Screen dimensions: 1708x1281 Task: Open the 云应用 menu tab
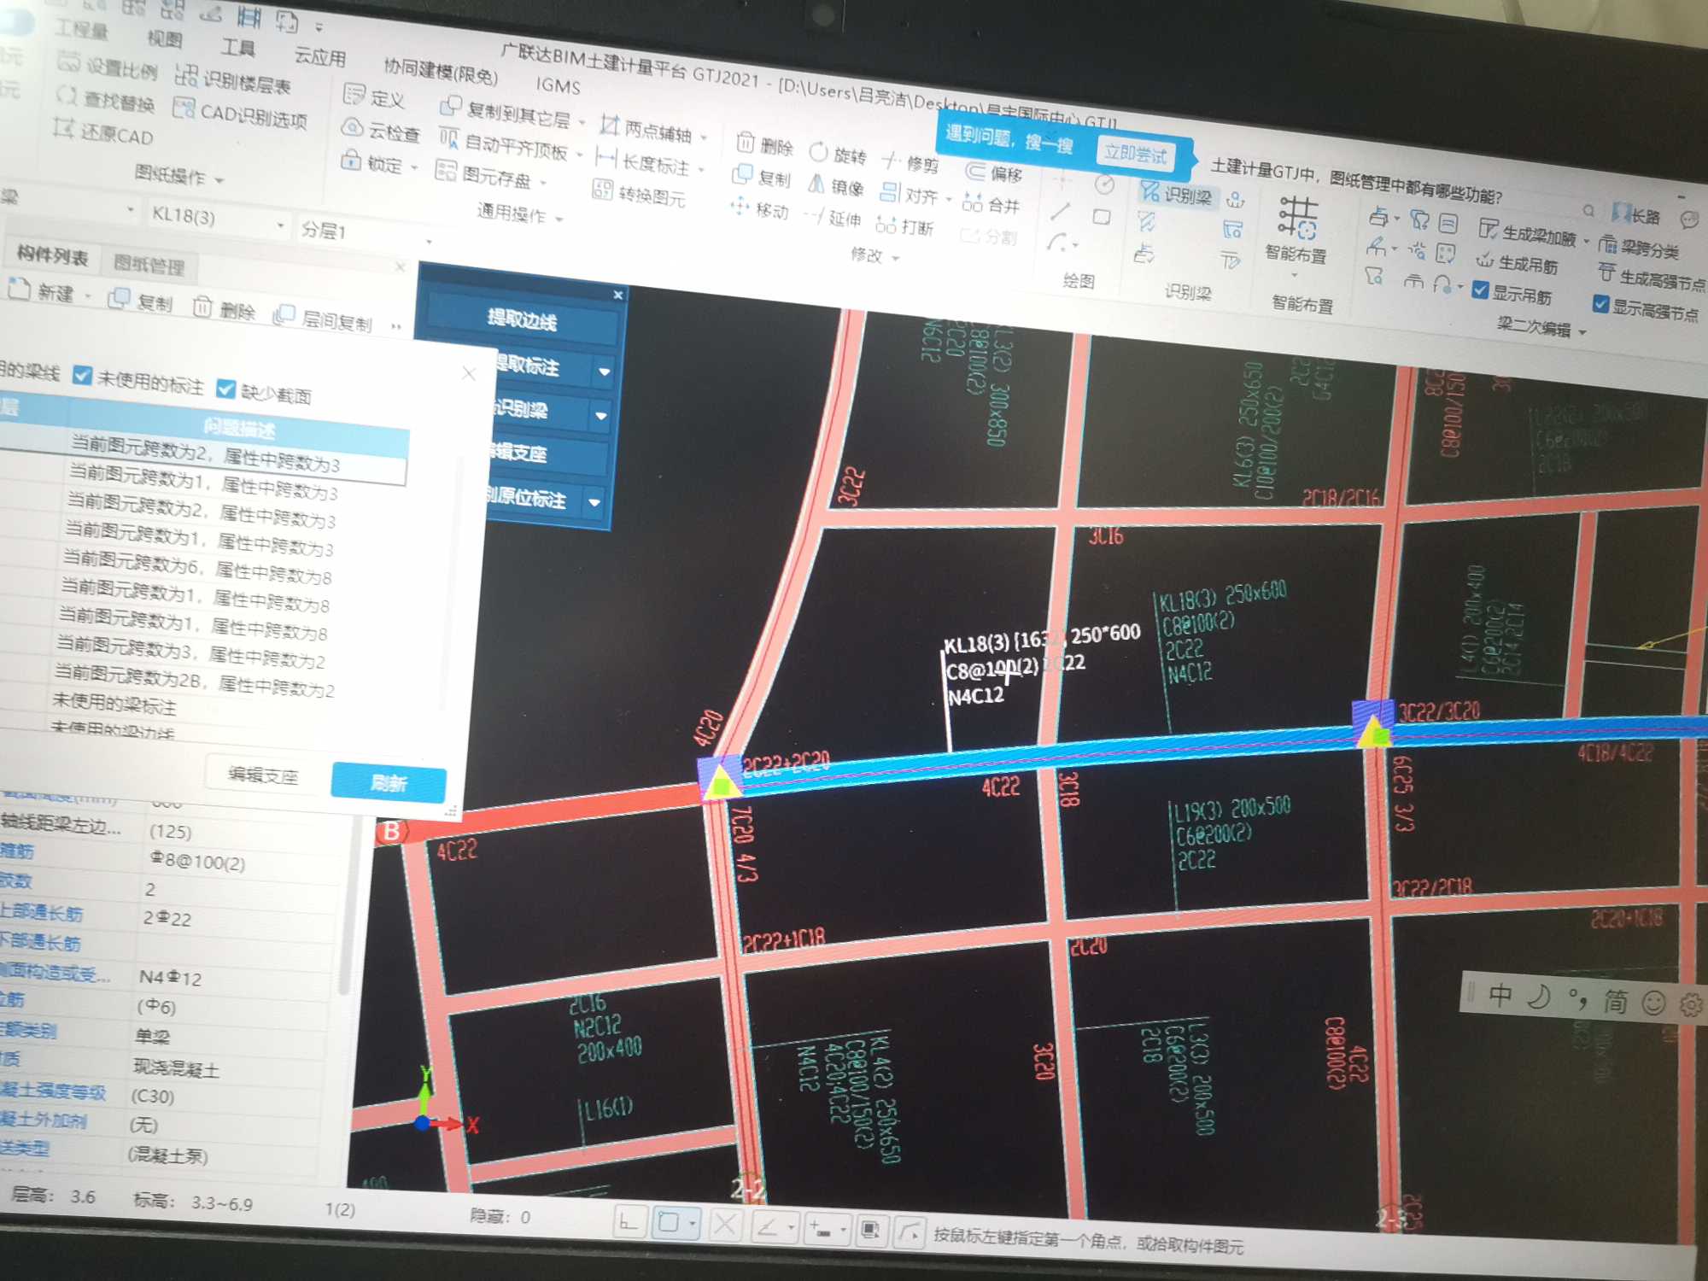click(319, 57)
